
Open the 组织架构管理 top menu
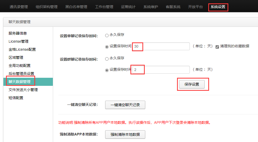(x=47, y=7)
